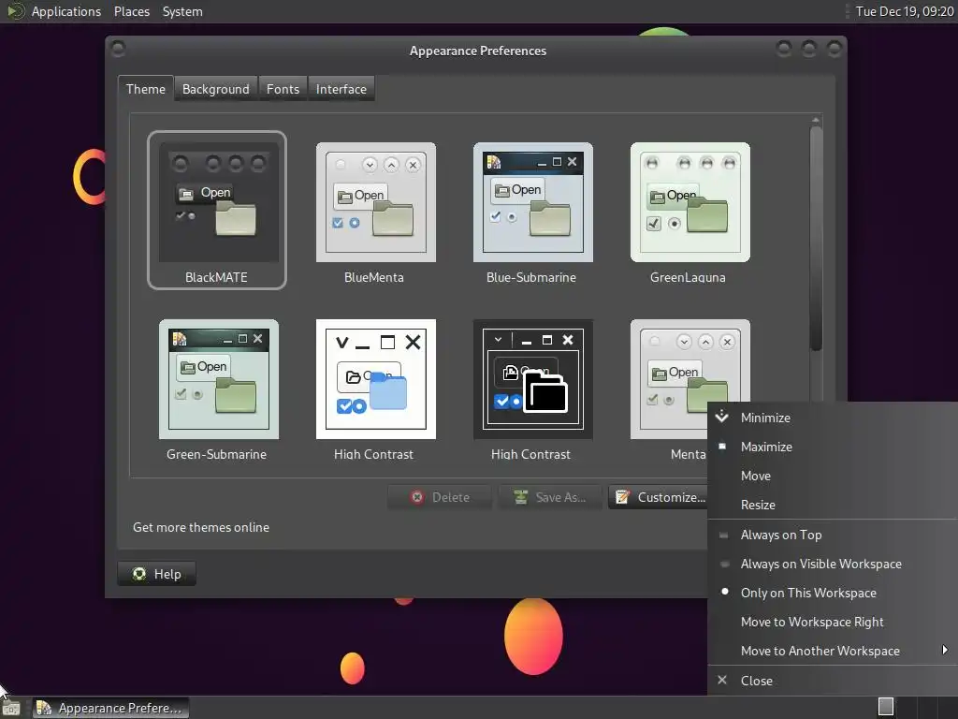Go to the Interface tab
Viewport: 958px width, 719px height.
pos(341,89)
